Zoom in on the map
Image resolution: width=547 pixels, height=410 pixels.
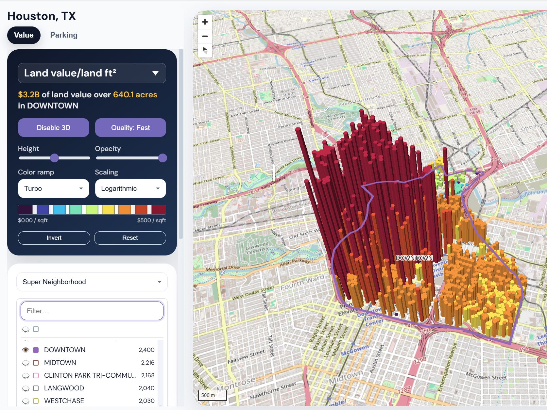(x=205, y=22)
